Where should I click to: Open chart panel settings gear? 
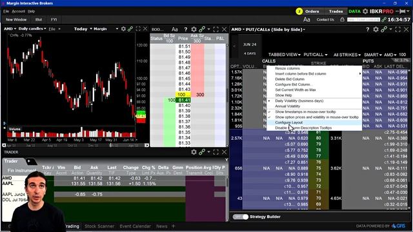pyautogui.click(x=123, y=29)
